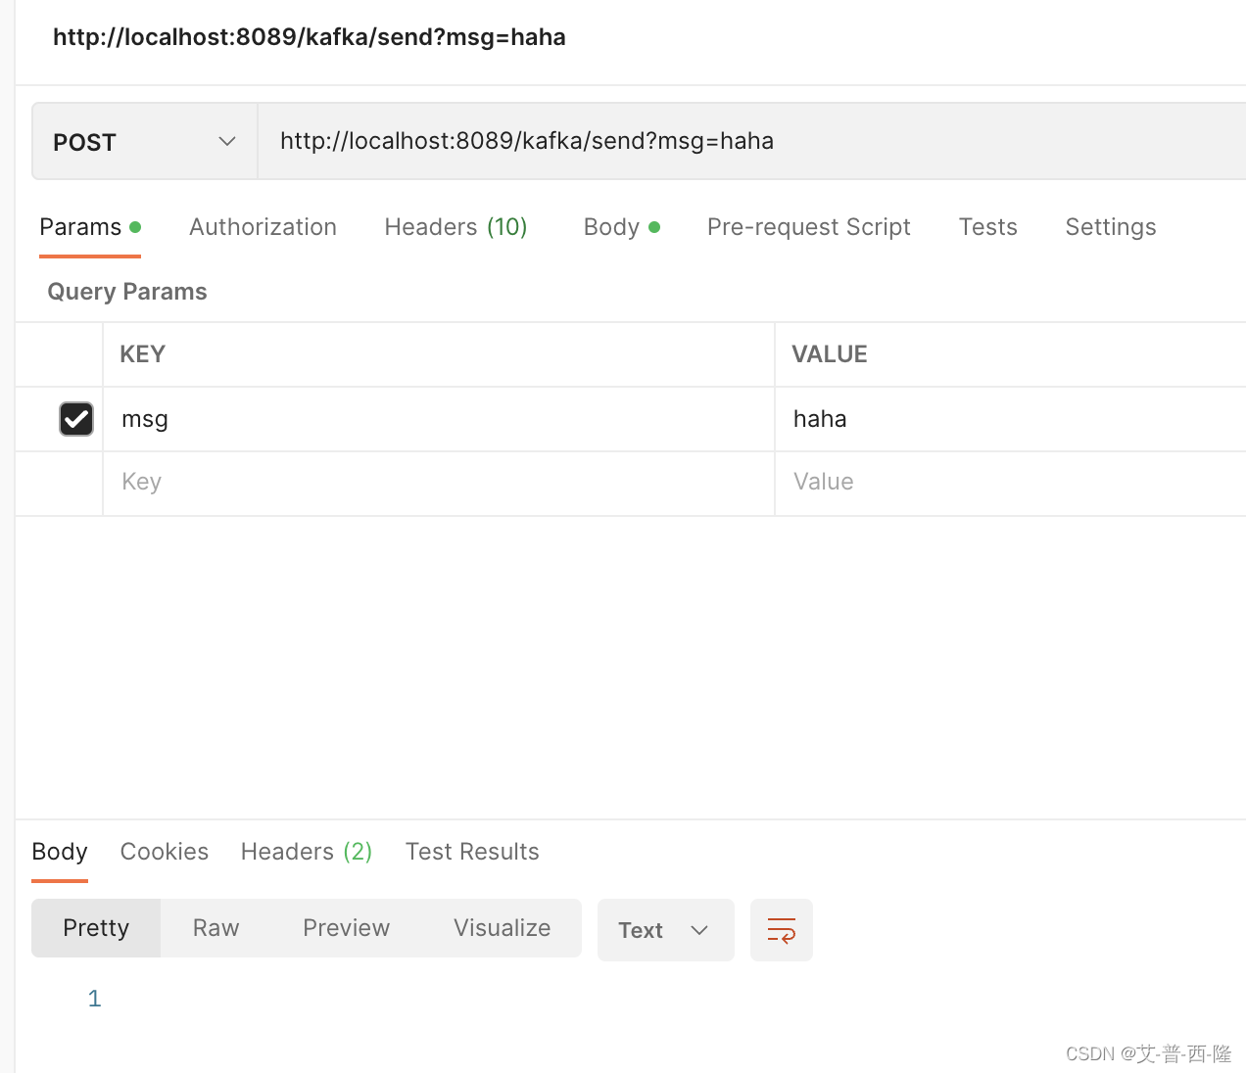
Task: Check the Test Results tab
Action: tap(472, 851)
